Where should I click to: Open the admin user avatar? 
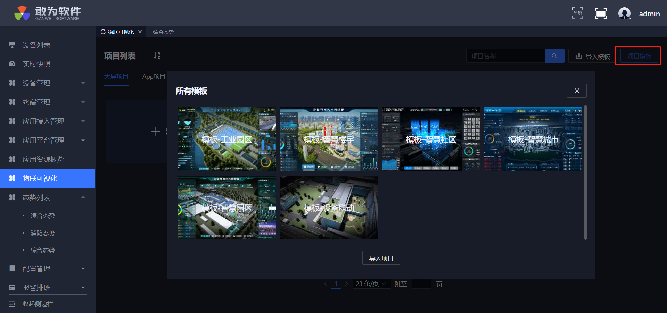(624, 14)
